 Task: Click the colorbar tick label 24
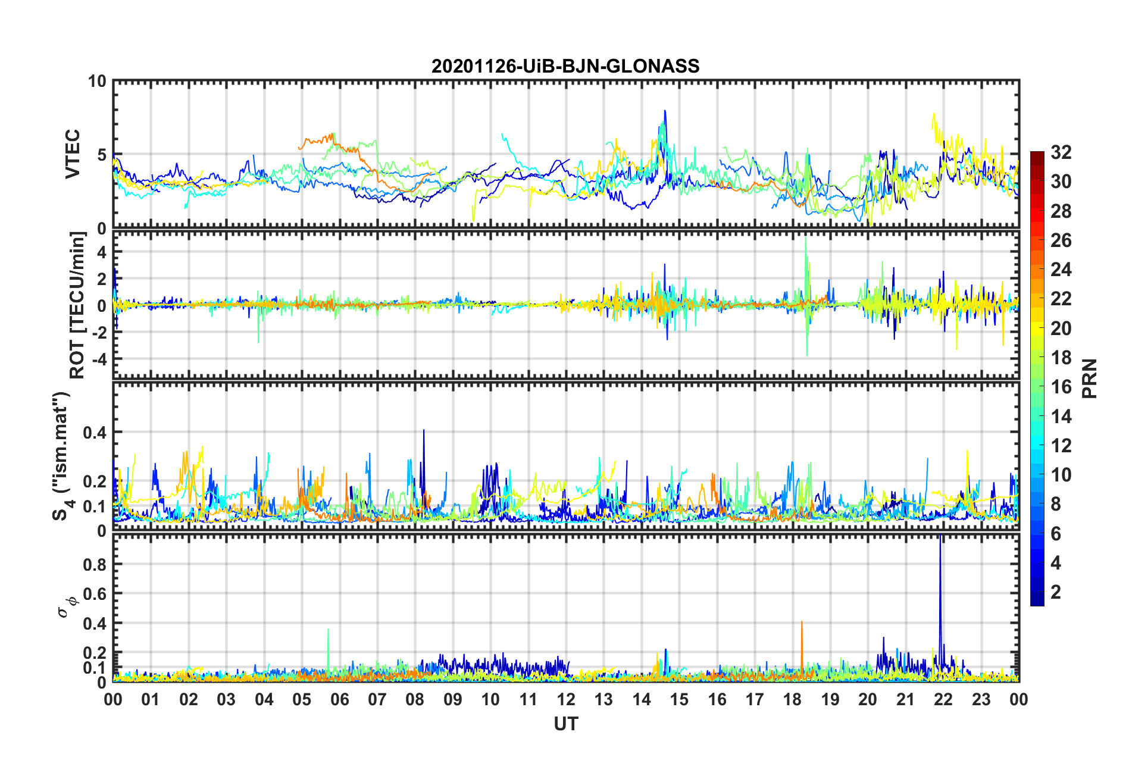click(1061, 270)
